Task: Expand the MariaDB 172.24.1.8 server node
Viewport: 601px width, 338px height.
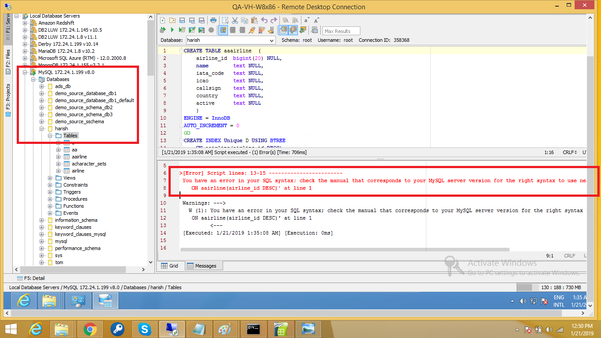Action: (25, 51)
